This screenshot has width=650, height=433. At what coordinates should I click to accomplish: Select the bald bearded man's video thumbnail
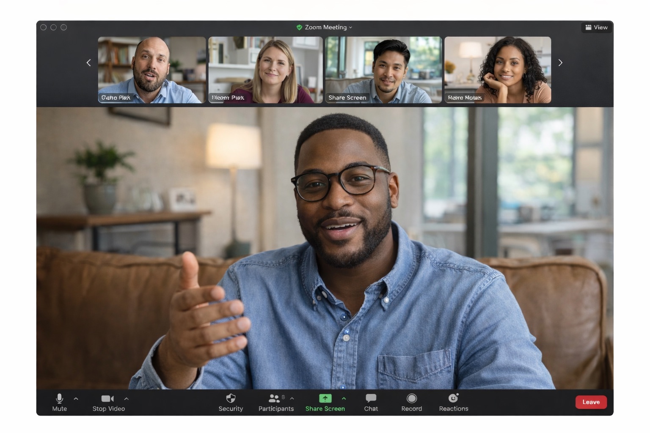151,70
